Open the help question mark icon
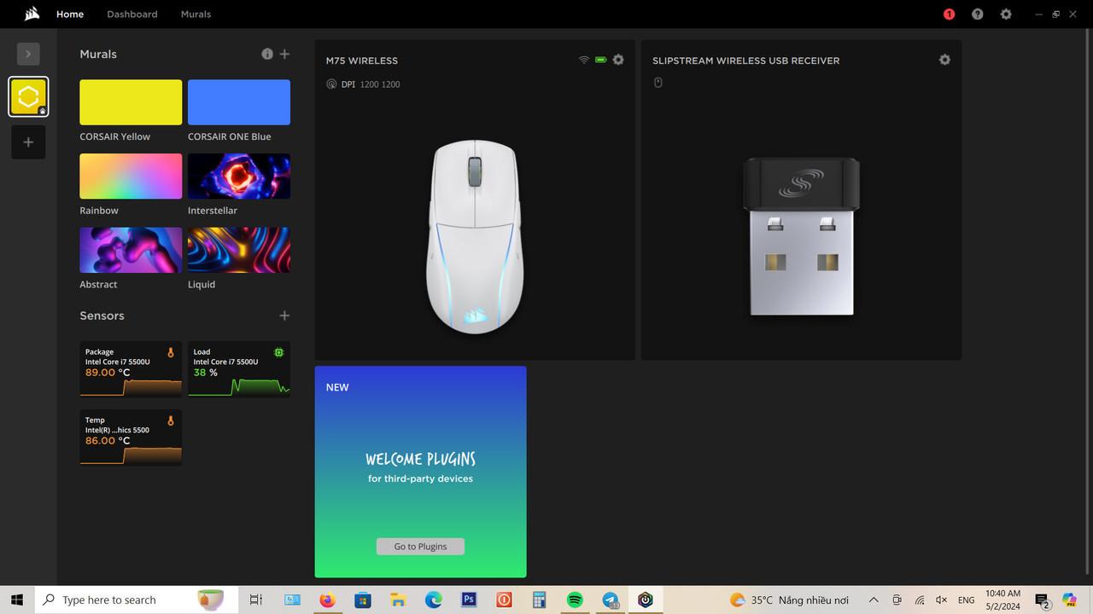Viewport: 1093px width, 614px height. (978, 14)
